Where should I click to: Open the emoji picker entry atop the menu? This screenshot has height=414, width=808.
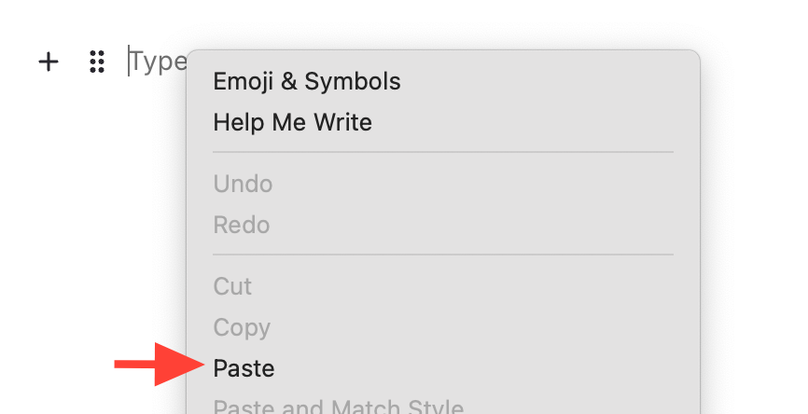point(307,81)
